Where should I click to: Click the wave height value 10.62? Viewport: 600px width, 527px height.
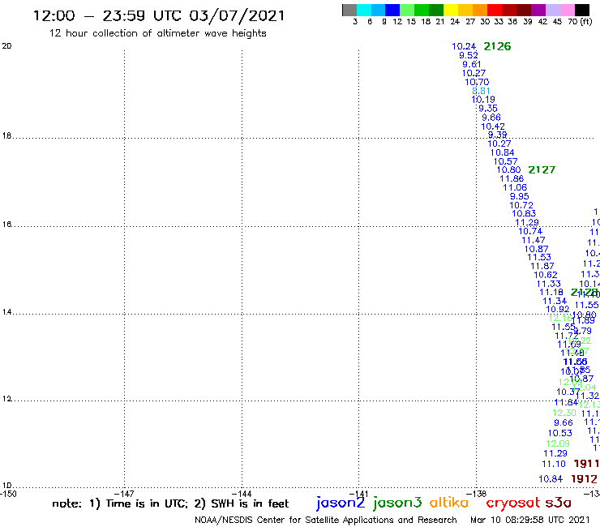tap(546, 275)
